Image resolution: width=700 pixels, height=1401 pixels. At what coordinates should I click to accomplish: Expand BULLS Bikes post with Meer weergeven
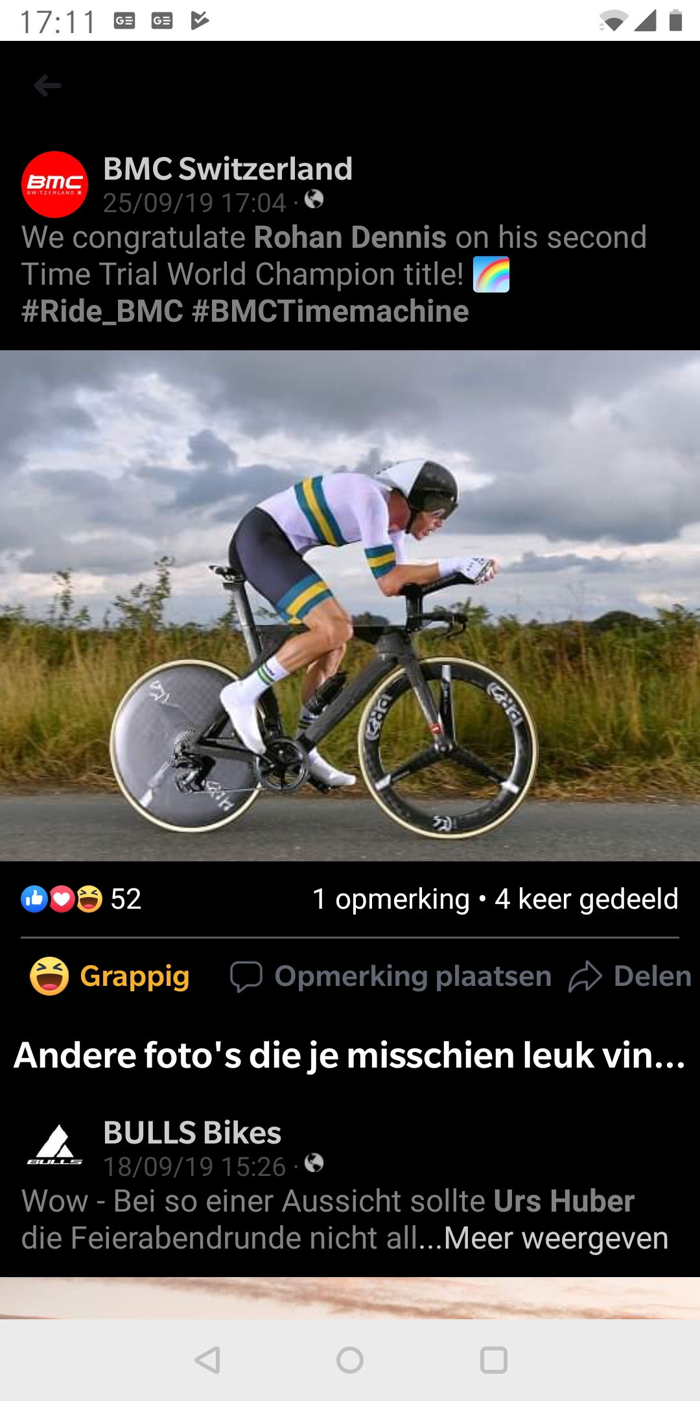[x=556, y=1238]
